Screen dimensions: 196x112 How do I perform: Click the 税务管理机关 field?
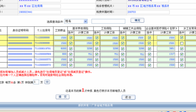148,6
